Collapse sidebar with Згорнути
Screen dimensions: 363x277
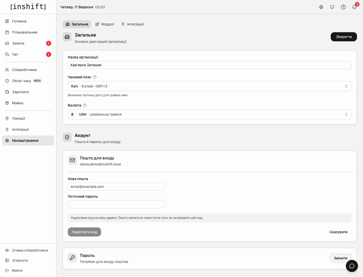point(28,260)
